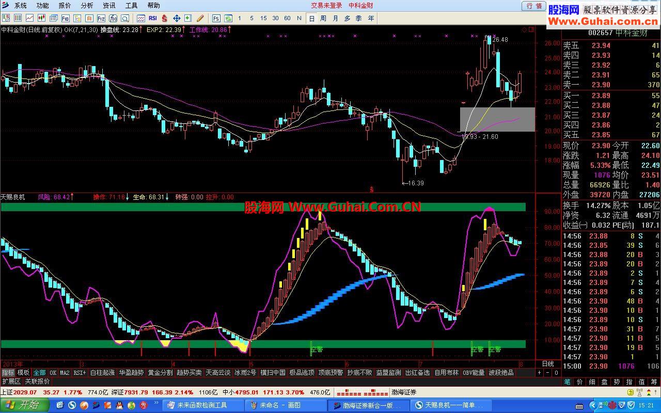Open the QQ penguin icon in quick launch
This screenshot has width=661, height=413.
pyautogui.click(x=119, y=405)
